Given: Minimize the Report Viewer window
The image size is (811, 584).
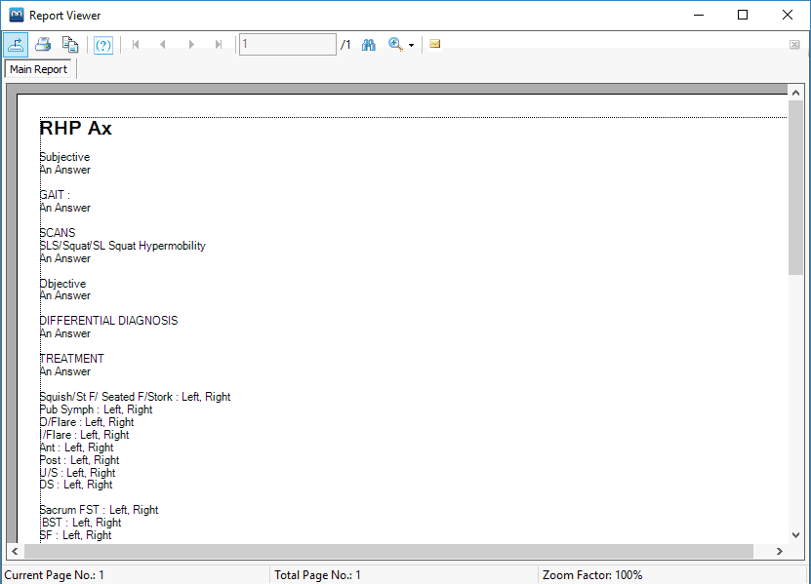Looking at the screenshot, I should pyautogui.click(x=699, y=15).
